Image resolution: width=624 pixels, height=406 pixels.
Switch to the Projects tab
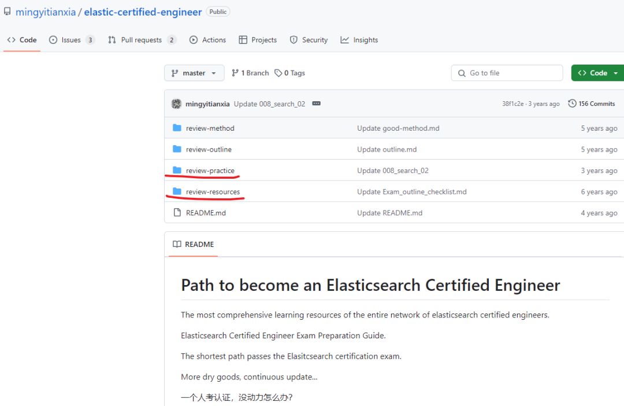point(258,40)
